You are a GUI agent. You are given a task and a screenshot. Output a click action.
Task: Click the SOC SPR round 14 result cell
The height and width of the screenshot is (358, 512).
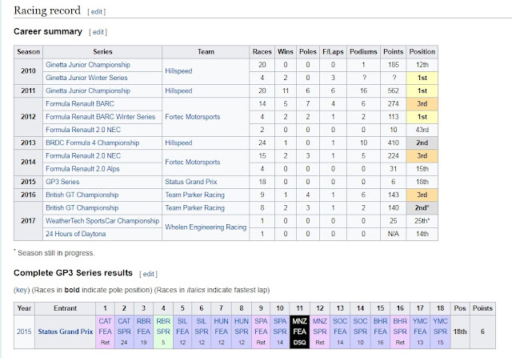[x=360, y=332]
